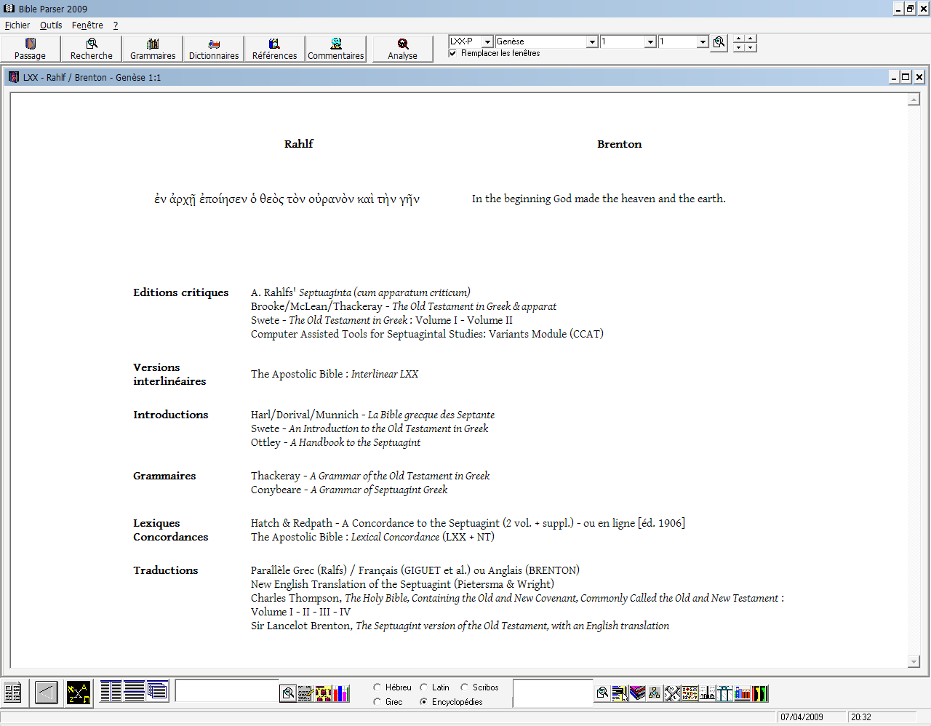Open the Fenêtre menu
The width and height of the screenshot is (931, 726).
(87, 25)
